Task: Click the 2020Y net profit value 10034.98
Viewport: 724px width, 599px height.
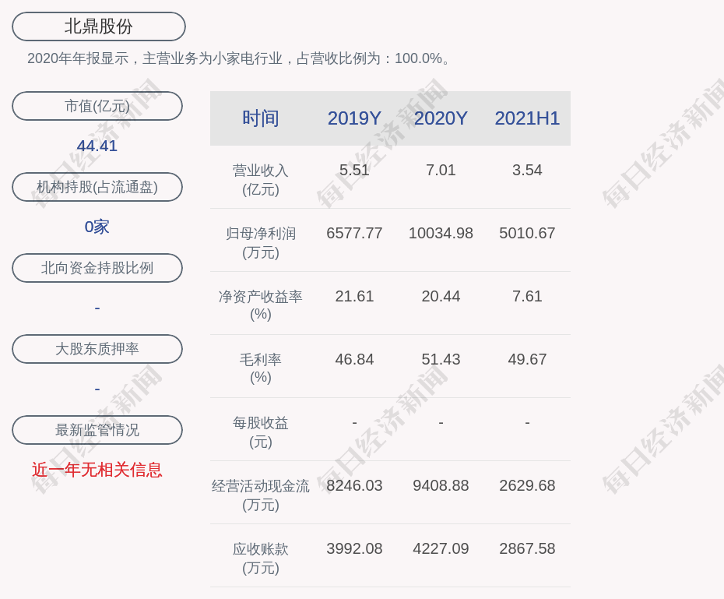Action: [x=441, y=233]
